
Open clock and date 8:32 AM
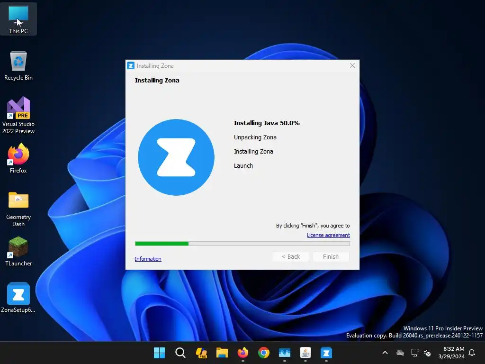point(451,353)
